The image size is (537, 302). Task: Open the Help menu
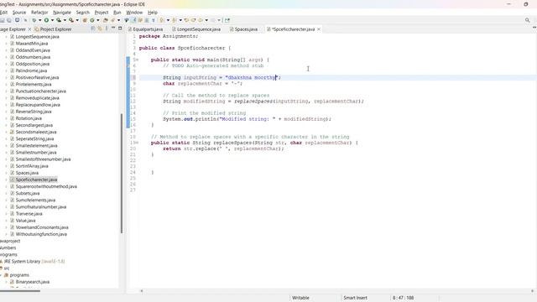pyautogui.click(x=153, y=13)
